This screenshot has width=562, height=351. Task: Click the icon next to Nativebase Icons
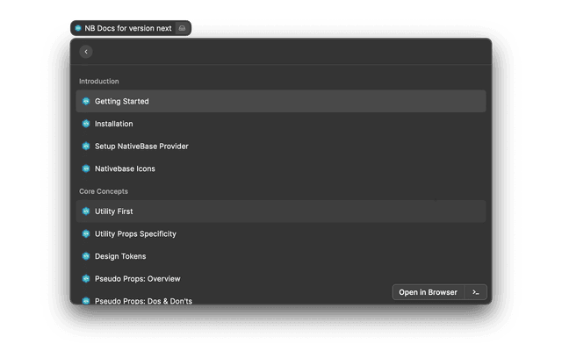click(x=86, y=168)
